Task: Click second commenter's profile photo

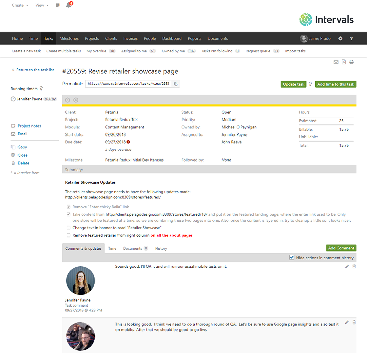Action: click(81, 336)
